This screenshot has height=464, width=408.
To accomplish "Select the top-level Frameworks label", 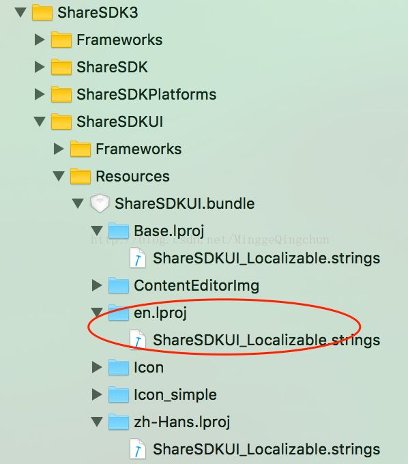I will coord(119,40).
